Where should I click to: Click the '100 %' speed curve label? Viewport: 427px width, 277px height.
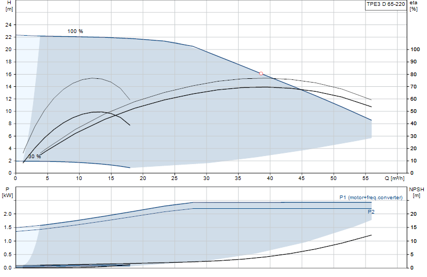(75, 31)
